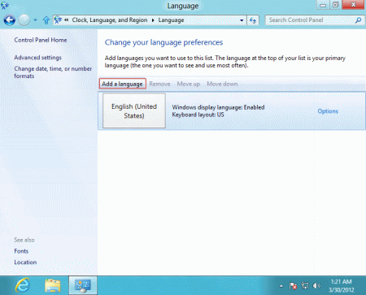This screenshot has width=366, height=295.
Task: Click Windows display language: Enabled text
Action: click(x=218, y=107)
